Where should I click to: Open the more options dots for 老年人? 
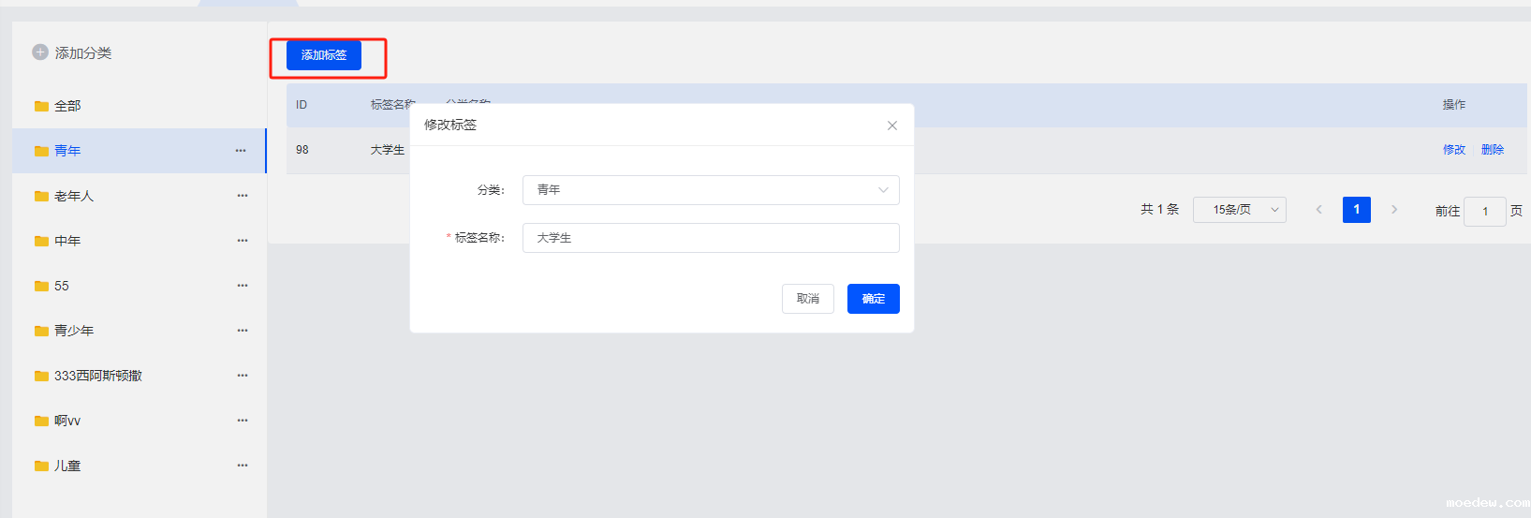click(x=243, y=196)
